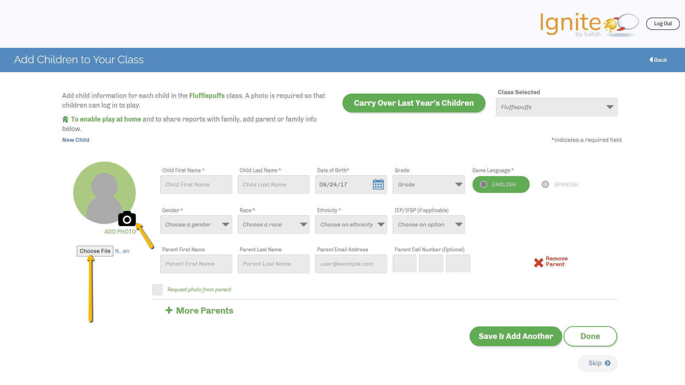The image size is (685, 385).
Task: Open the Grade dropdown
Action: point(429,185)
